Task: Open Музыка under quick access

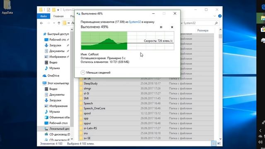Action: pyautogui.click(x=52, y=68)
